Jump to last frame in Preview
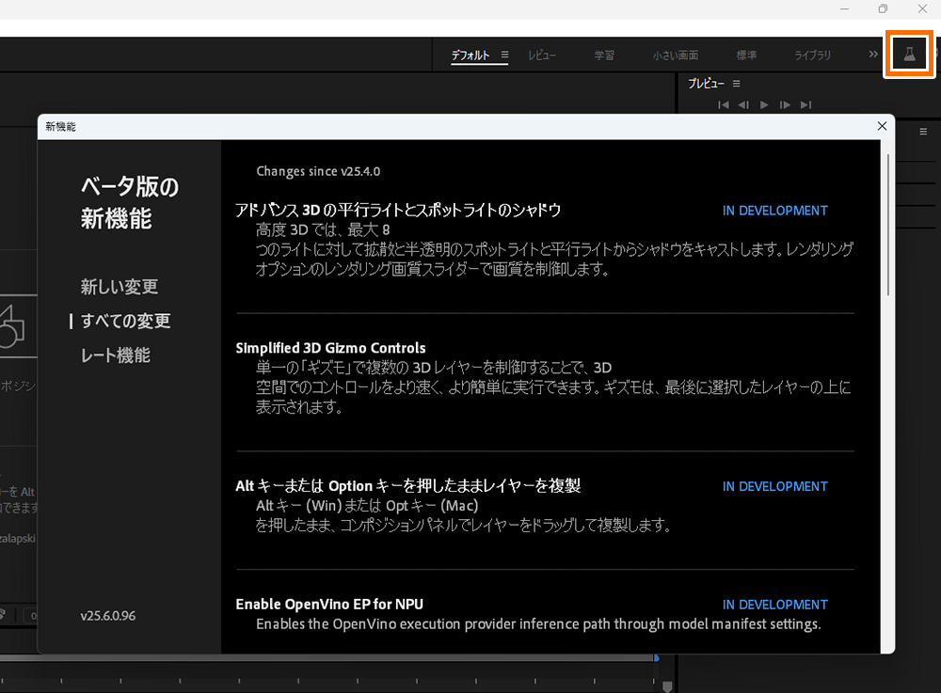941x693 pixels. [805, 105]
